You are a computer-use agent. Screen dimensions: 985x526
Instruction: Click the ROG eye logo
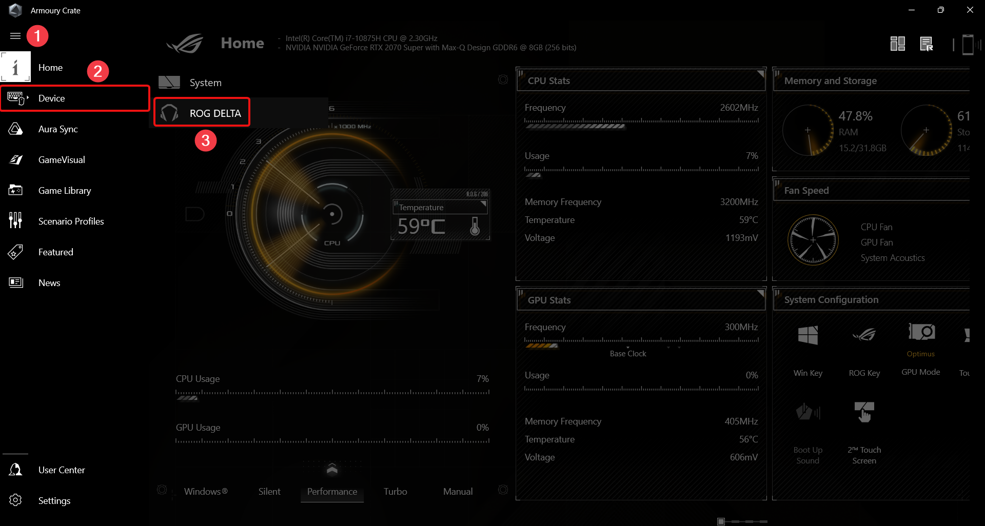click(185, 44)
